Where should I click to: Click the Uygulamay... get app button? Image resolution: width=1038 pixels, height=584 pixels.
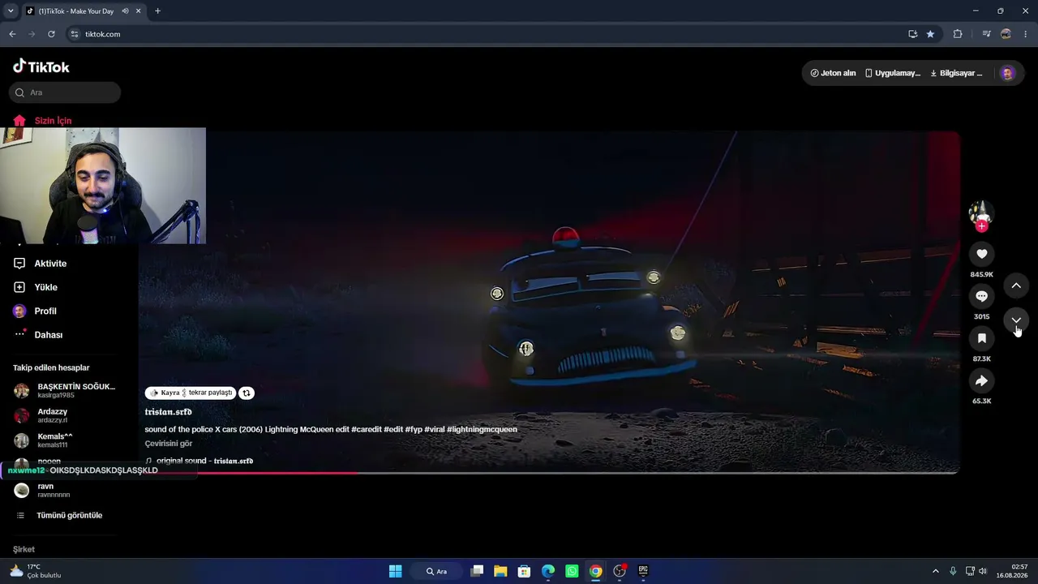pos(893,73)
